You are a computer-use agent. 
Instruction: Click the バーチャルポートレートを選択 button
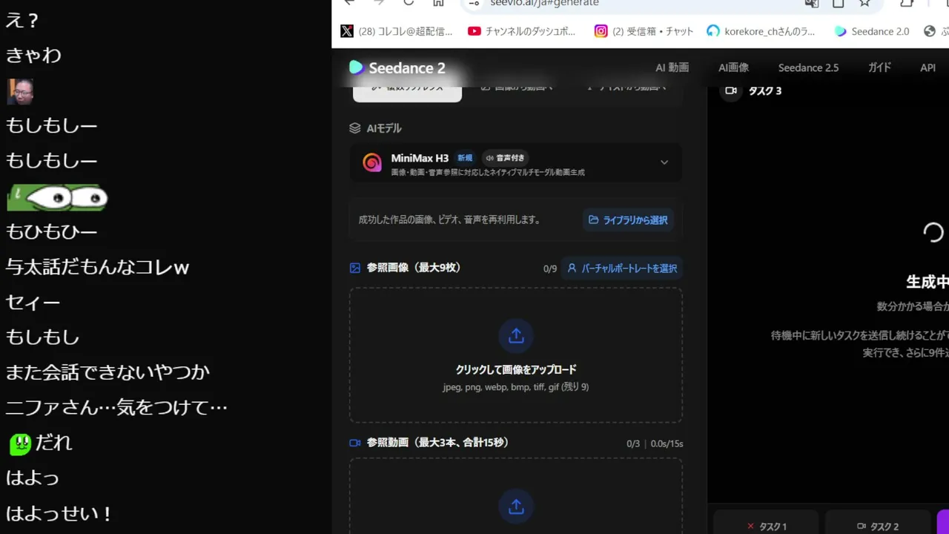tap(621, 268)
